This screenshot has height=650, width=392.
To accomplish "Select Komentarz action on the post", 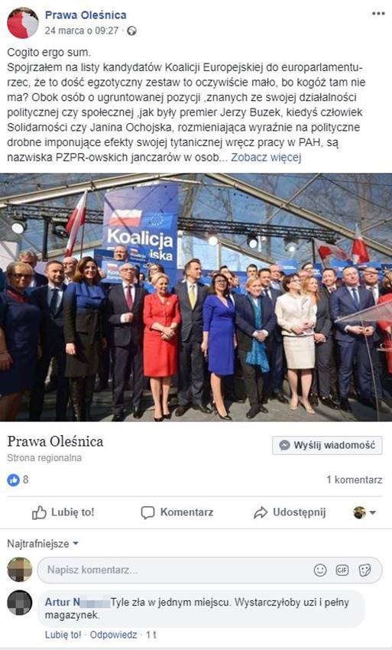I will tap(177, 512).
